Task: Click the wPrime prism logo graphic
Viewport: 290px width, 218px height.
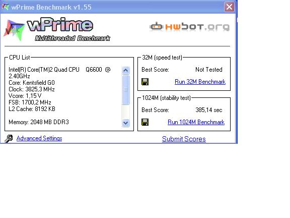Action: [x=14, y=30]
